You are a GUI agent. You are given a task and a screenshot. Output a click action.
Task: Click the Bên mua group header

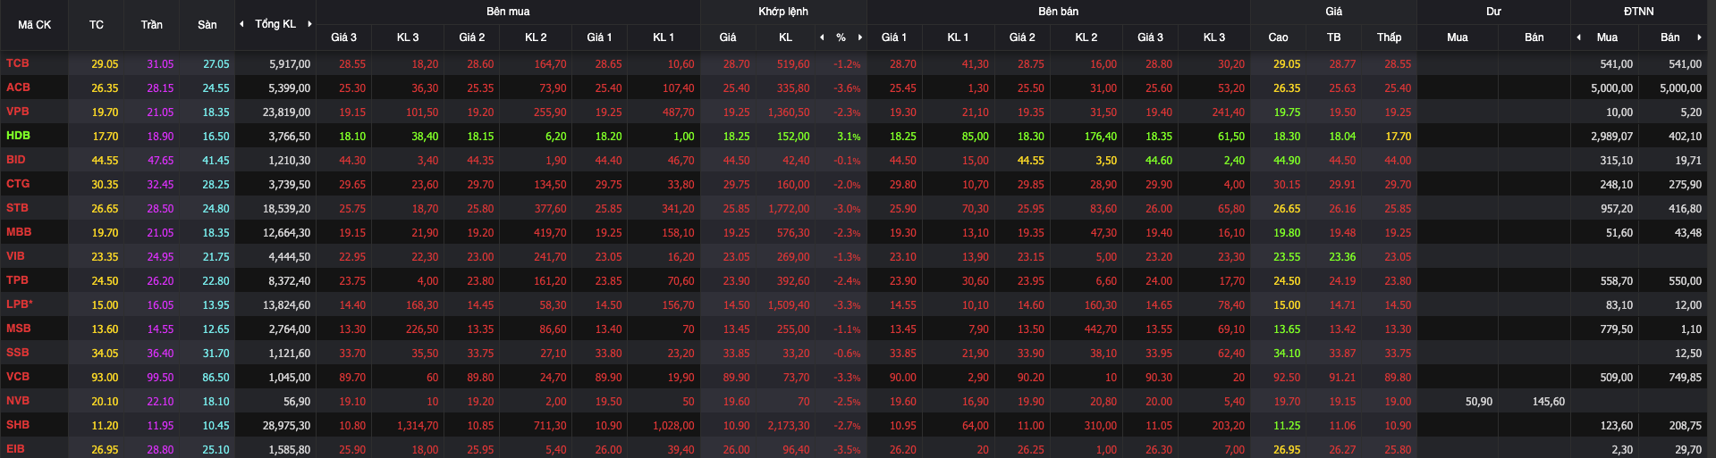(x=508, y=12)
